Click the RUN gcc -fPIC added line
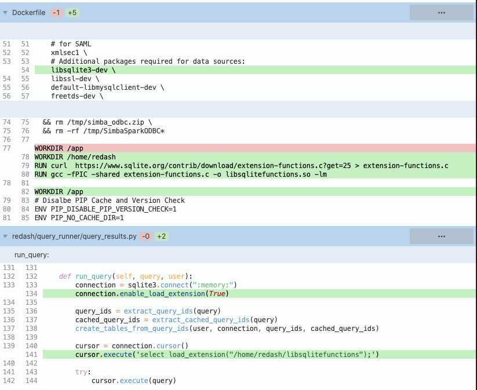Viewport: 477px width, 390px height. (x=255, y=174)
